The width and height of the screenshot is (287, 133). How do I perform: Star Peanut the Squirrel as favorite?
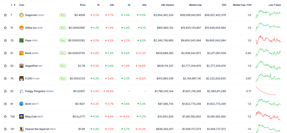[x=5, y=129]
